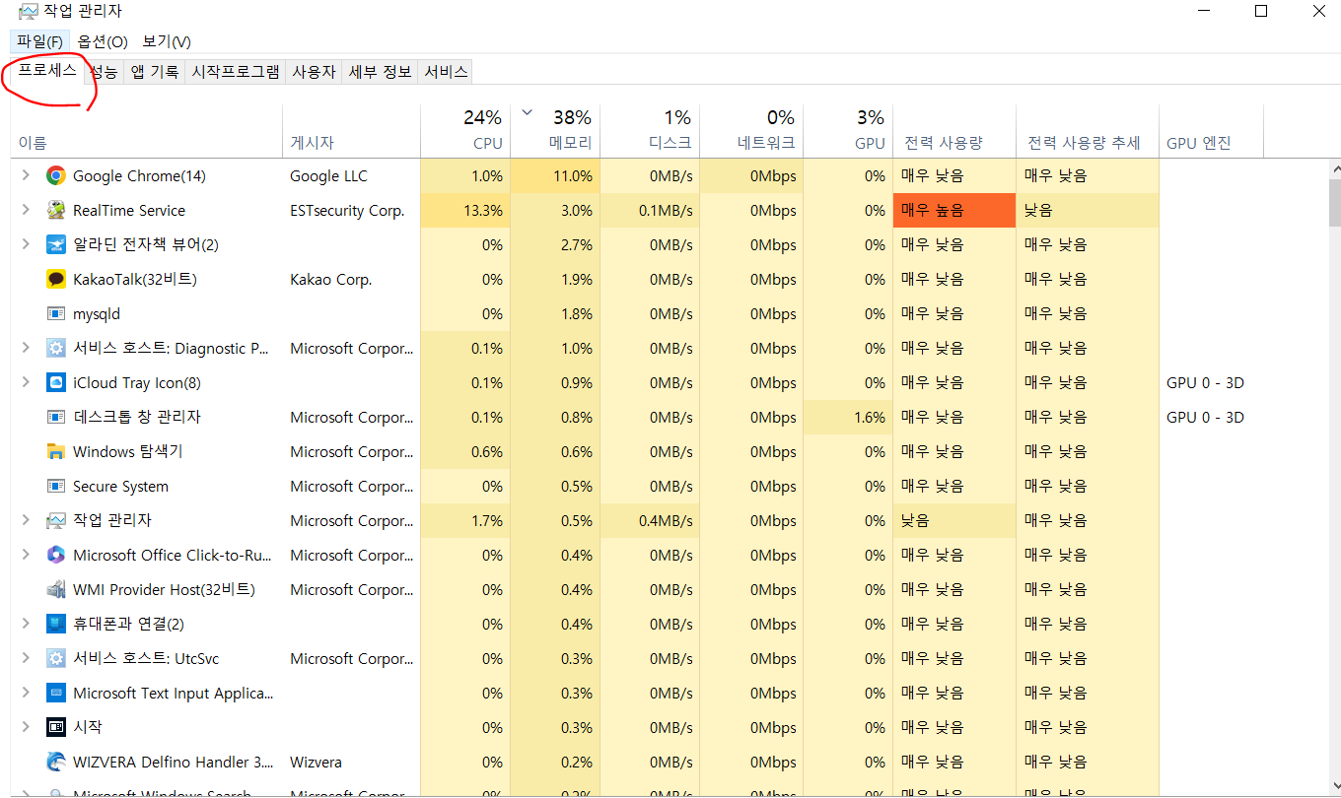Expand the 작업 관리자 process group

26,521
